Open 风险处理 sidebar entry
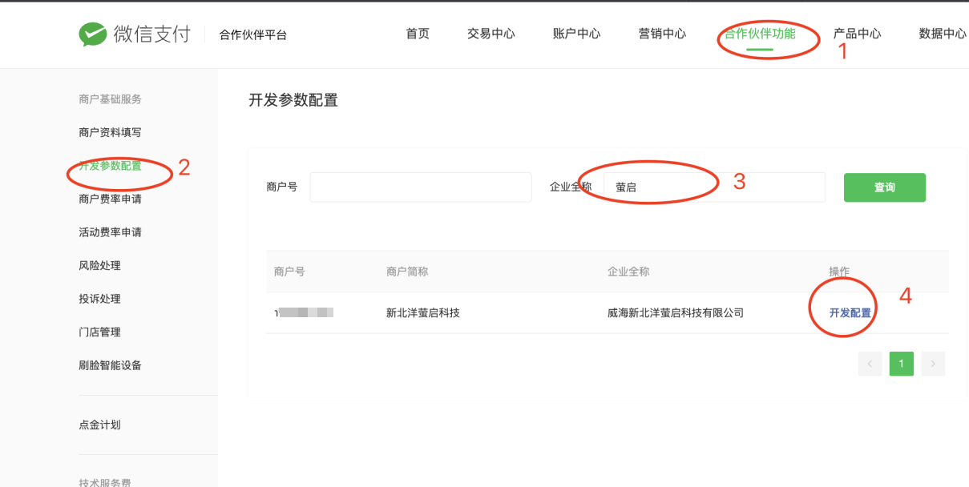Image resolution: width=969 pixels, height=487 pixels. (99, 265)
